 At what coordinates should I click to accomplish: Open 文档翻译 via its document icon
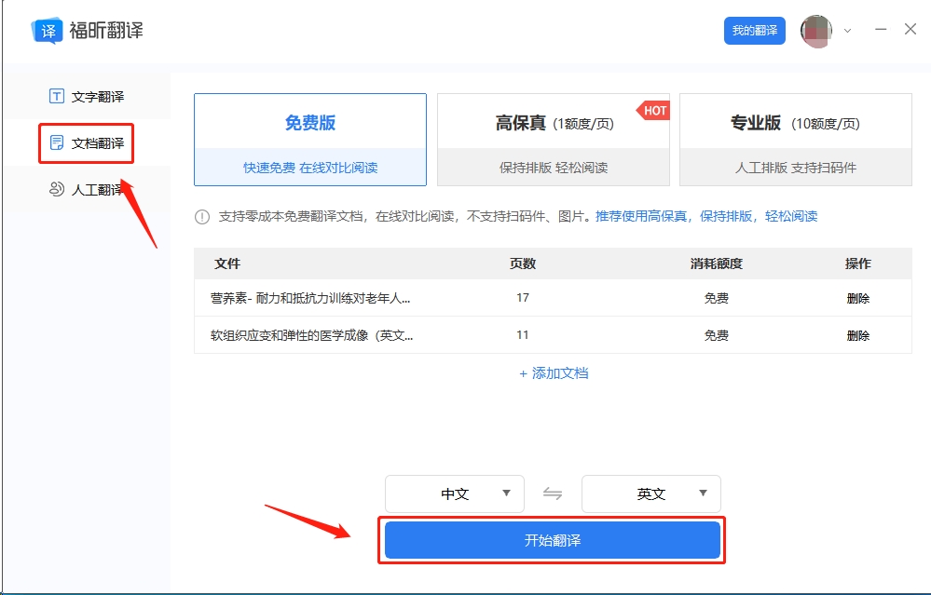(57, 142)
